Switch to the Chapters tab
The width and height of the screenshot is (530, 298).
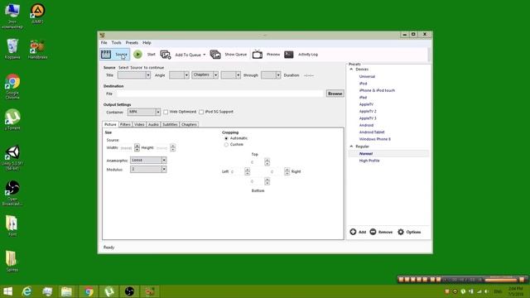pos(189,124)
